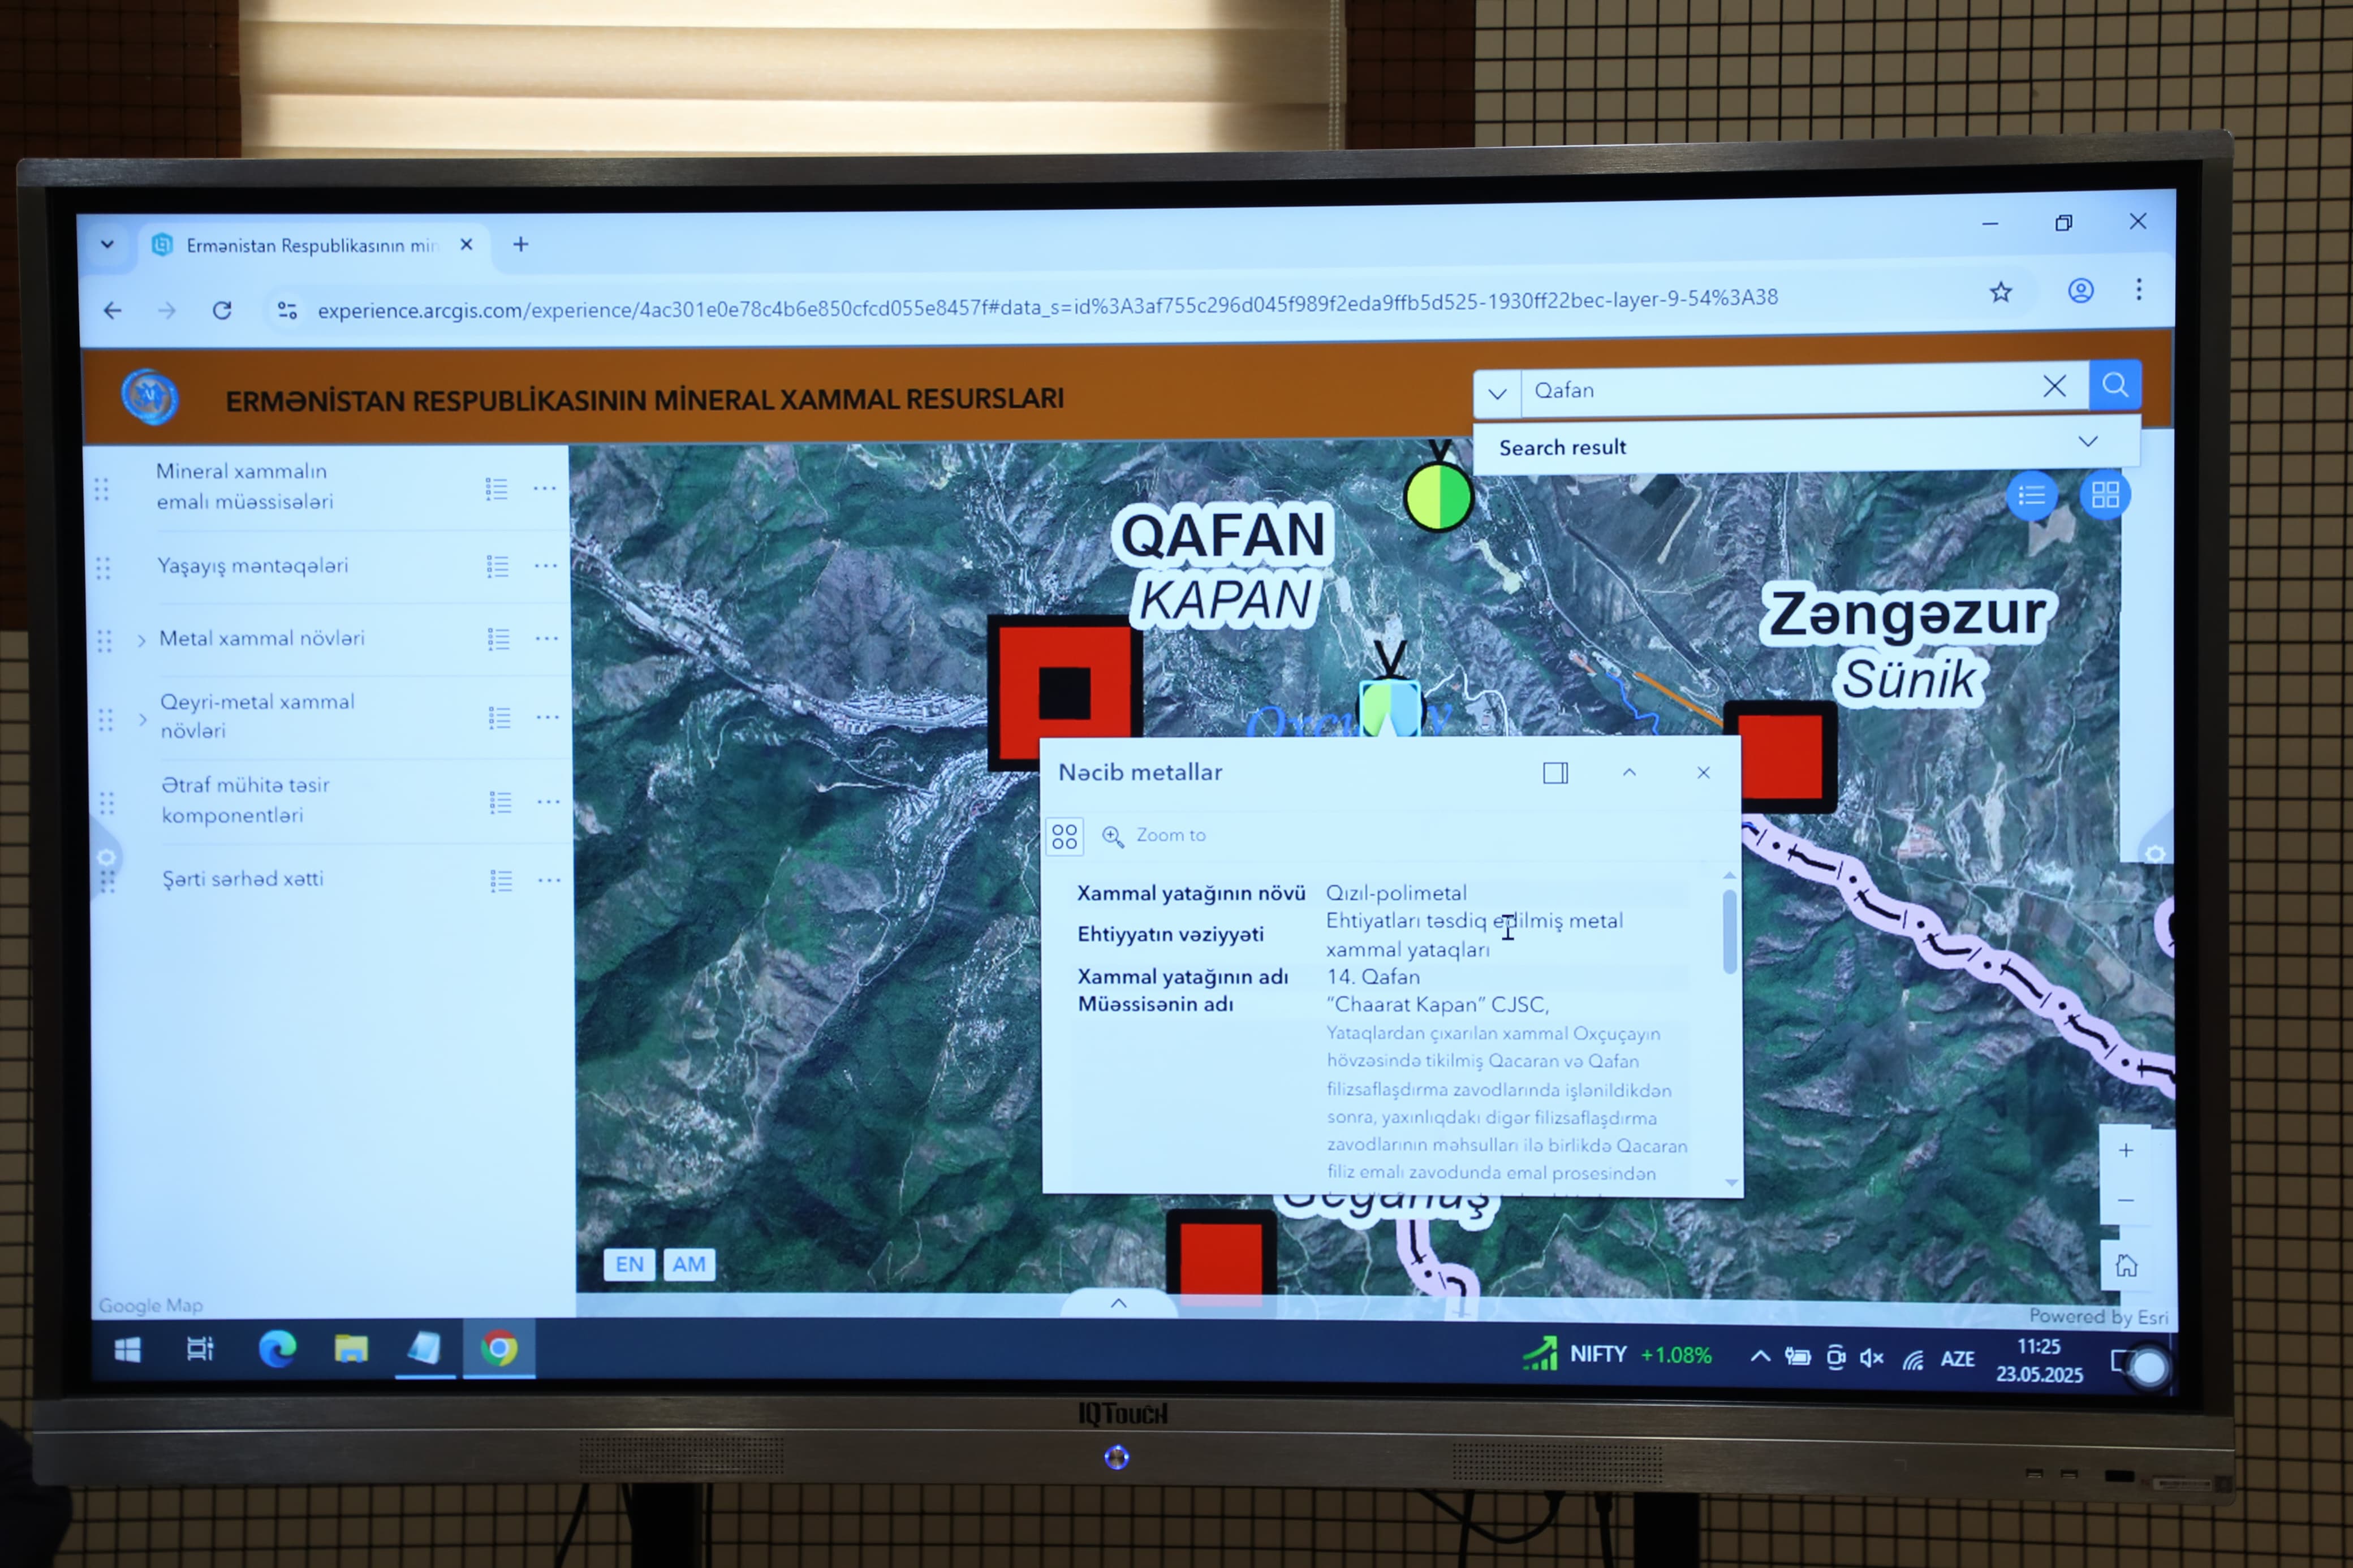
Task: Click the map home extent button
Action: pos(2126,1266)
